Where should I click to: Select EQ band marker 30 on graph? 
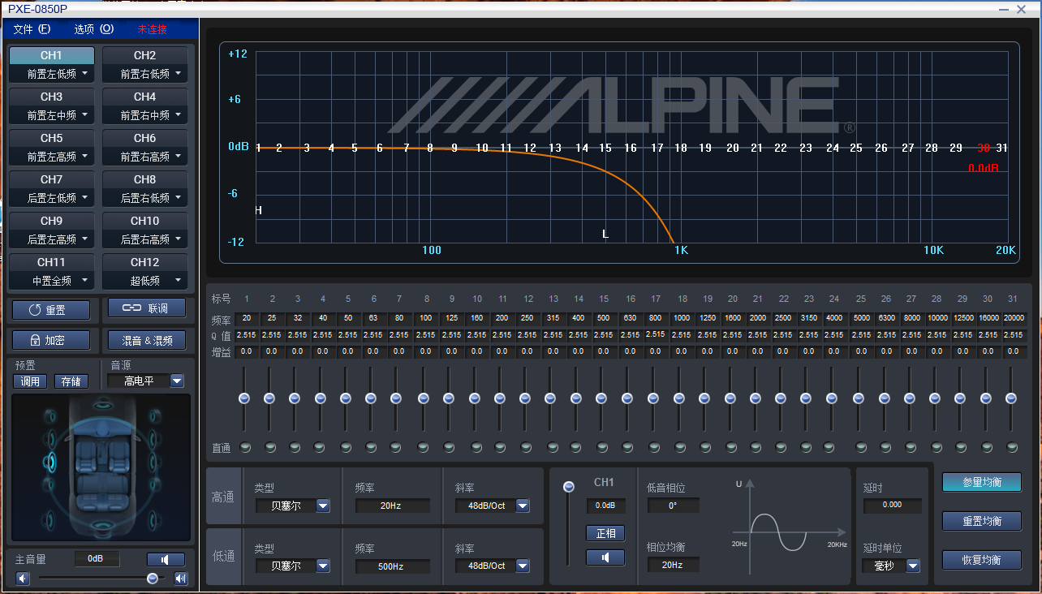coord(984,148)
